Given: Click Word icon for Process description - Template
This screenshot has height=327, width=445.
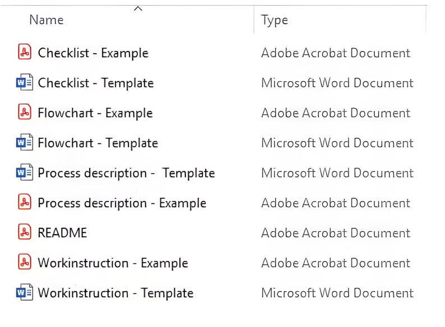Looking at the screenshot, I should click(25, 172).
